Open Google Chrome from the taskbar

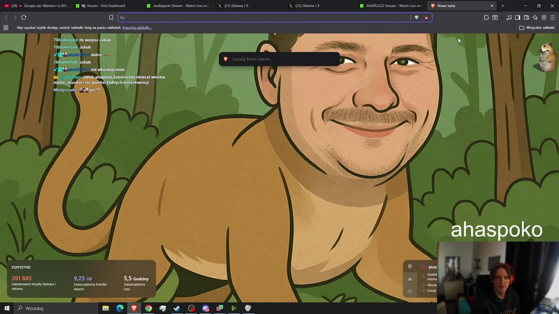click(x=148, y=308)
